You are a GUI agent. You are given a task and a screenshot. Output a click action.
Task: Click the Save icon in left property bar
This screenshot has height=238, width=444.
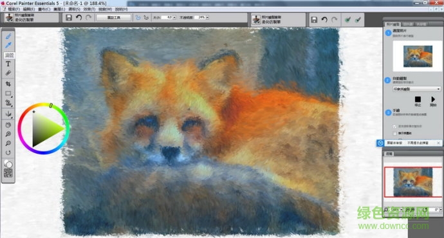coord(69,17)
